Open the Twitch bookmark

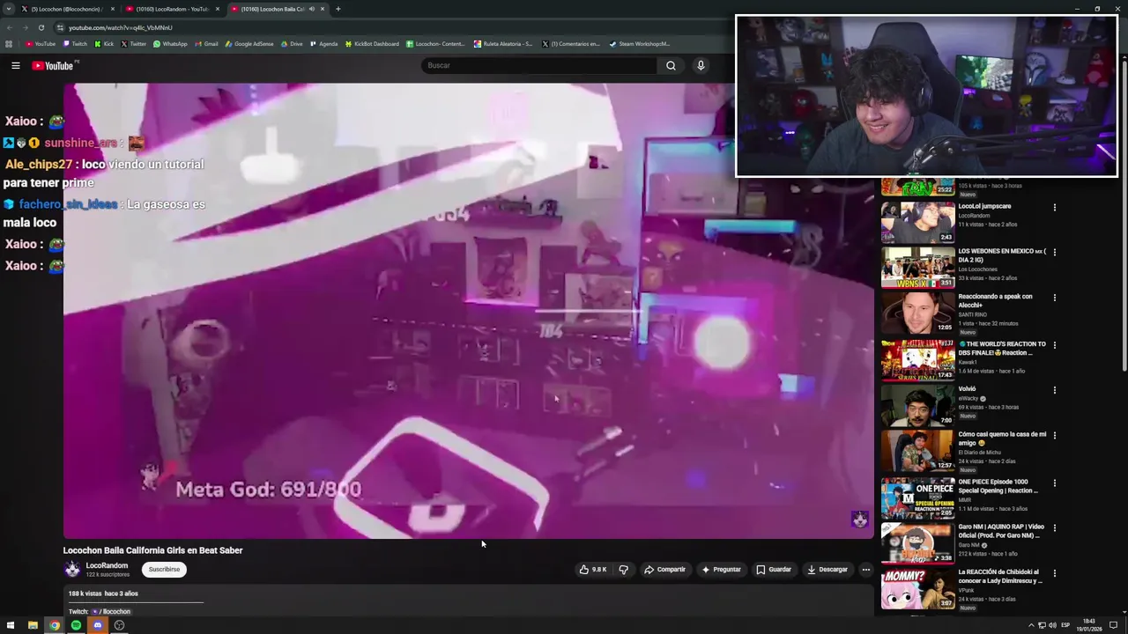75,43
